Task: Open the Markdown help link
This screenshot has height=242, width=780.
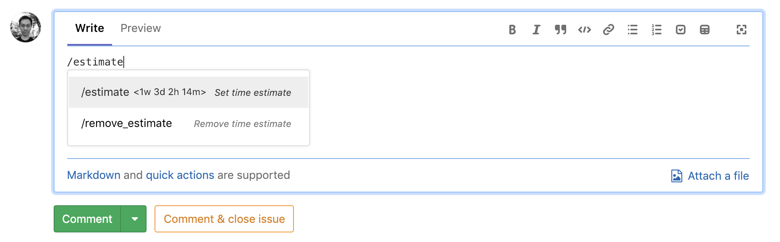Action: click(94, 175)
